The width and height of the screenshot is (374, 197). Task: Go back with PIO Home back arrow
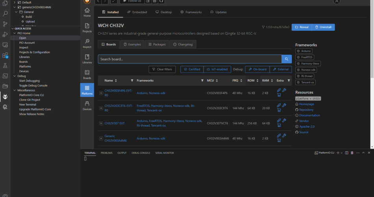point(98,2)
